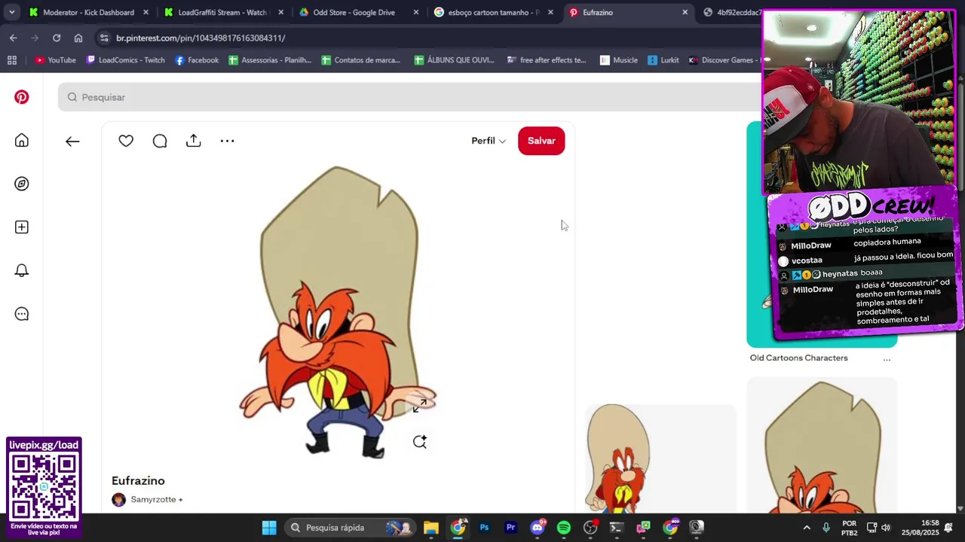The image size is (965, 542).
Task: Open File Explorer from taskbar
Action: [430, 528]
